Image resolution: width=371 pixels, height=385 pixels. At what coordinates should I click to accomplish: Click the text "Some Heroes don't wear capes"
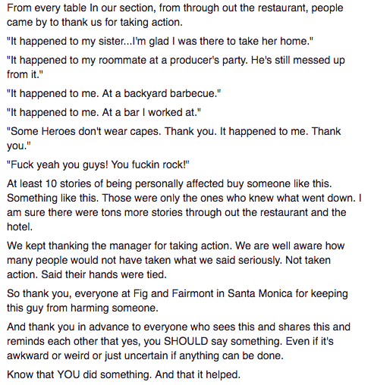(x=85, y=131)
